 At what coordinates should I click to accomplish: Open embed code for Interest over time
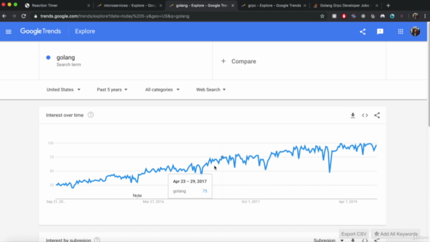tap(365, 115)
